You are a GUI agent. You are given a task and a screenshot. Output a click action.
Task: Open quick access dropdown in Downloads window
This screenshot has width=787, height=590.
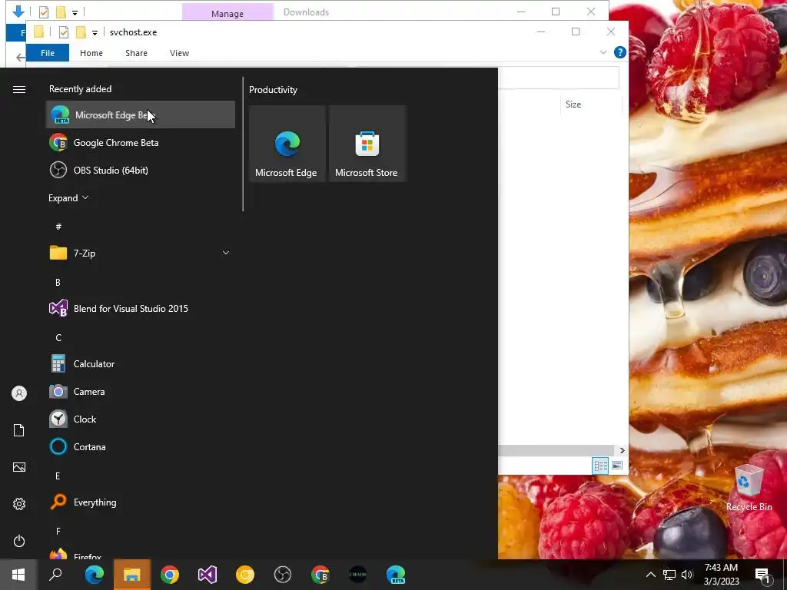tap(75, 12)
